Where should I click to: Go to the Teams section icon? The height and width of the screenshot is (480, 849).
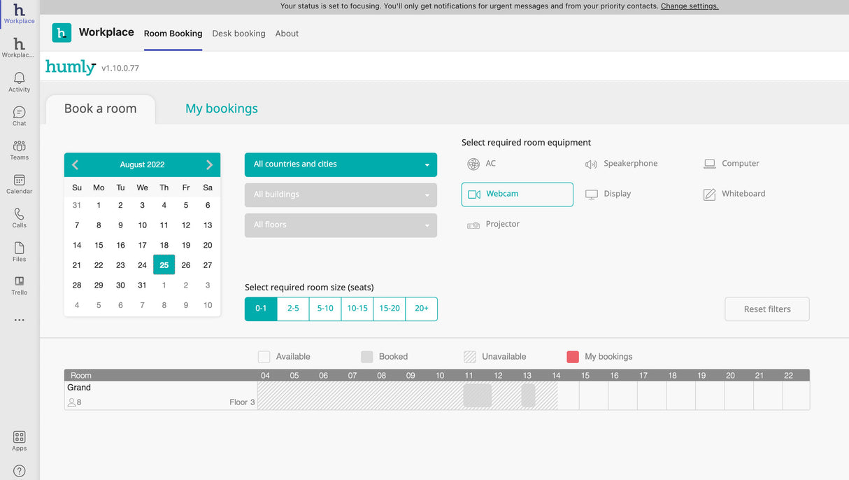pyautogui.click(x=20, y=150)
